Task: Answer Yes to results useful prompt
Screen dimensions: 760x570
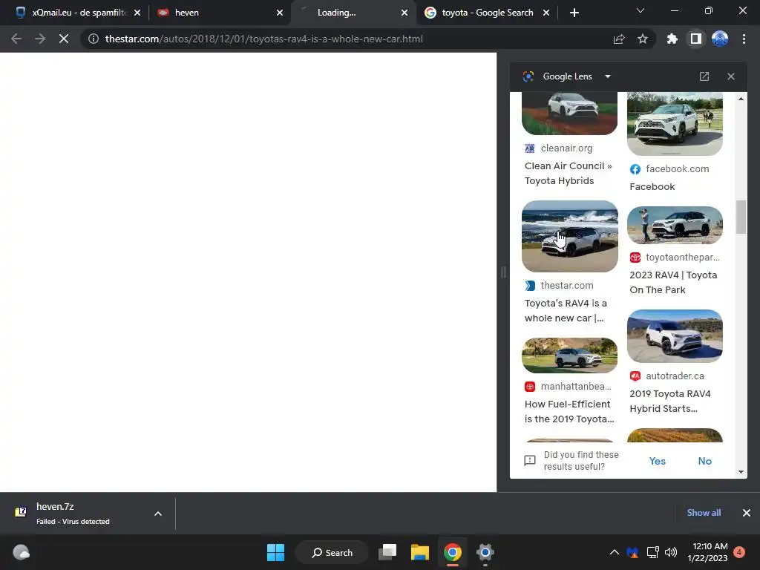Action: click(658, 461)
